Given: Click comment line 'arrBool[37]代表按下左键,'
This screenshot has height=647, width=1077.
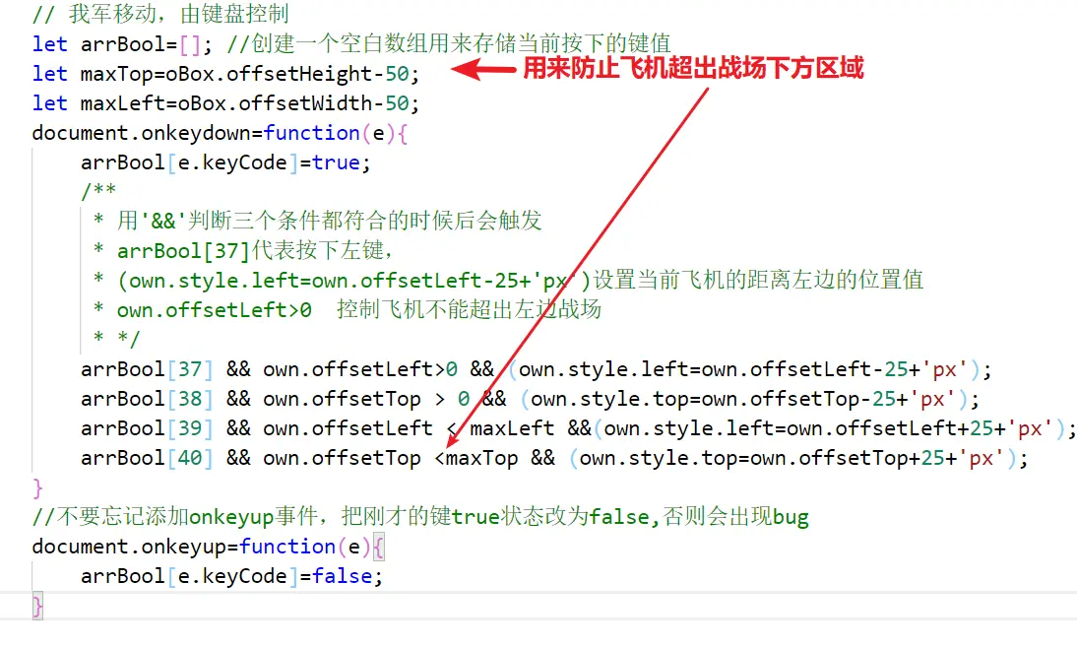Looking at the screenshot, I should tap(242, 251).
